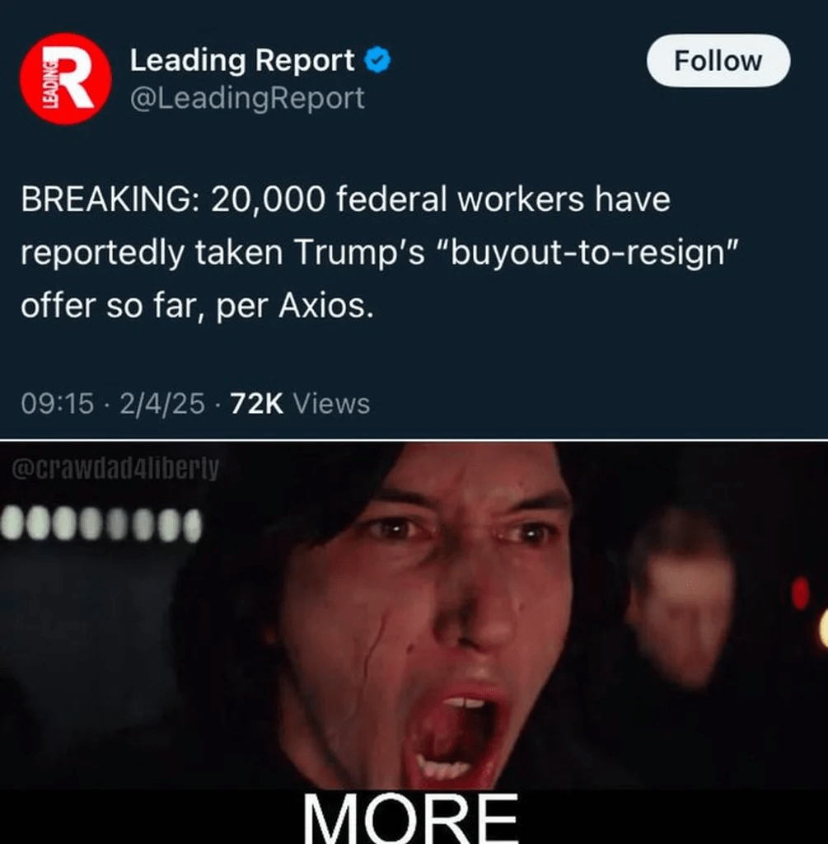Click the blue verified checkmark badge
828x844 pixels.
point(377,59)
